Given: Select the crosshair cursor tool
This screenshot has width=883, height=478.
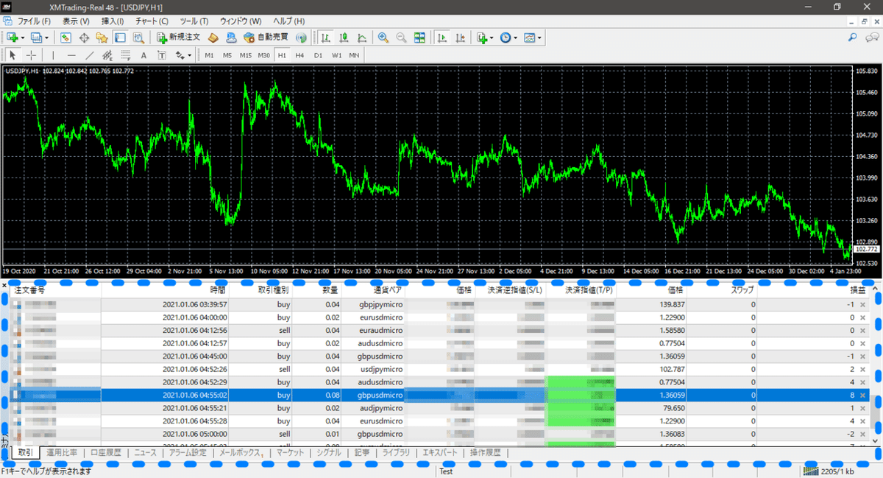Looking at the screenshot, I should pyautogui.click(x=31, y=55).
